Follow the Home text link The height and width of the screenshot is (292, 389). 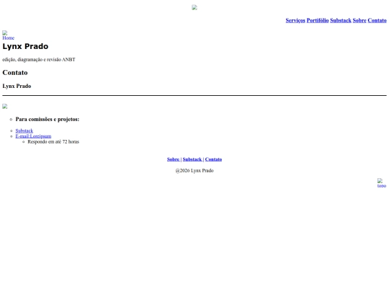click(9, 38)
